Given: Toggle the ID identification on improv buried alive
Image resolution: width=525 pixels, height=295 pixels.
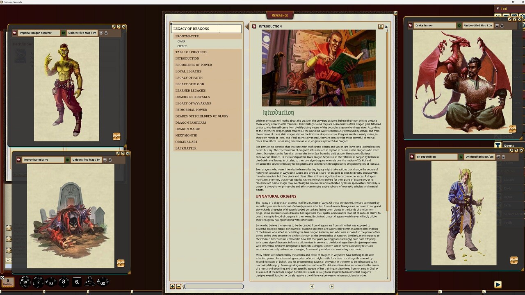Looking at the screenshot, I should pyautogui.click(x=68, y=160).
